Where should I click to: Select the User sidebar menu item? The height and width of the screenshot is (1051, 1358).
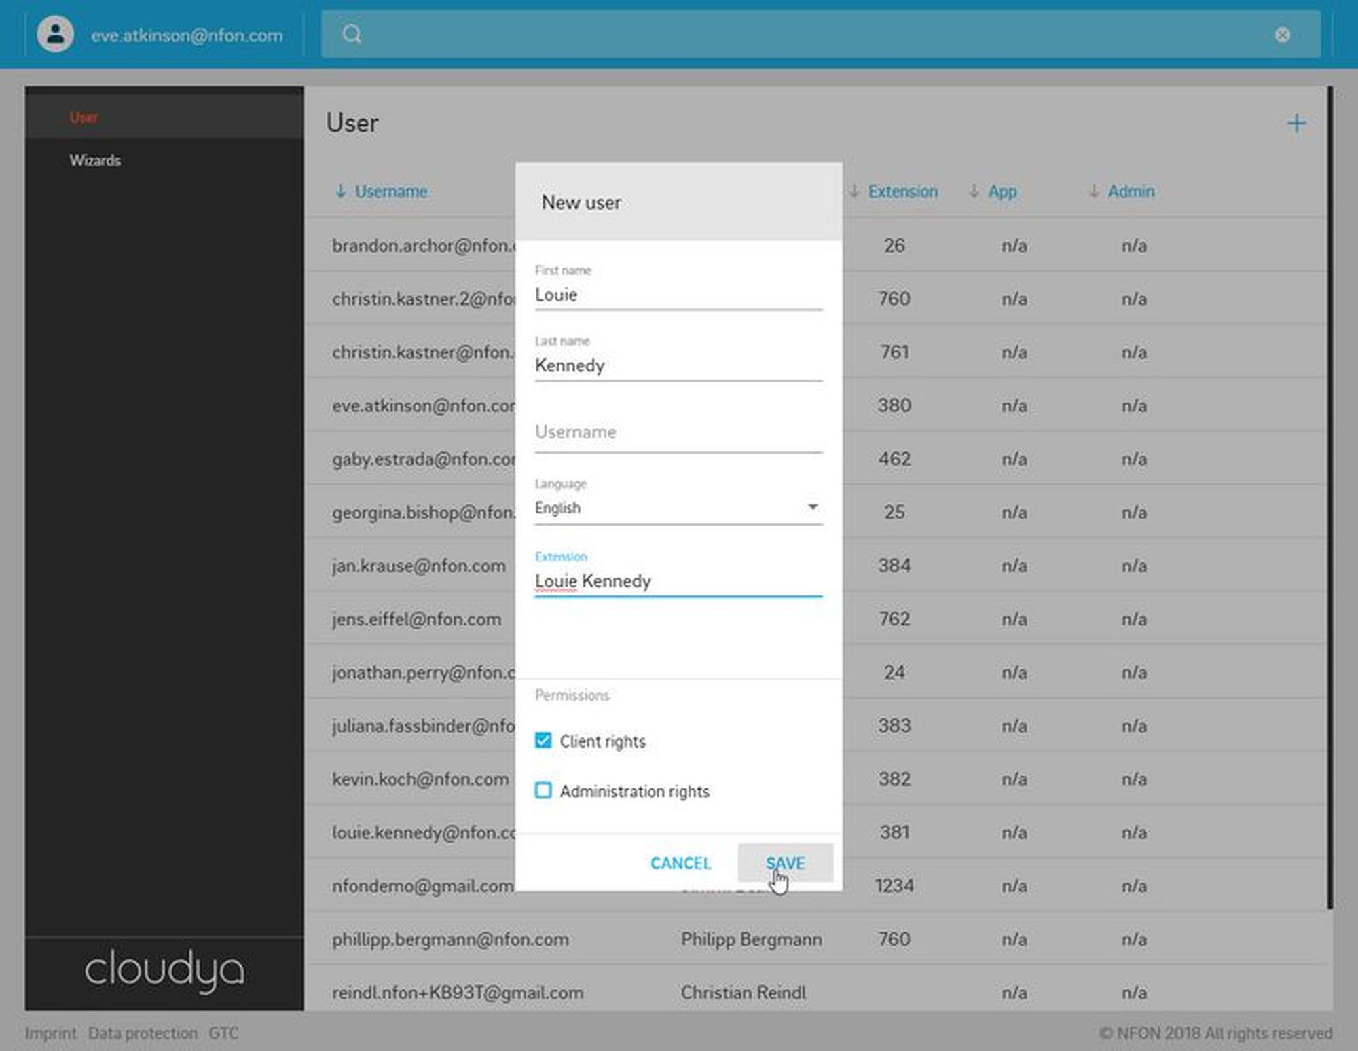coord(84,117)
